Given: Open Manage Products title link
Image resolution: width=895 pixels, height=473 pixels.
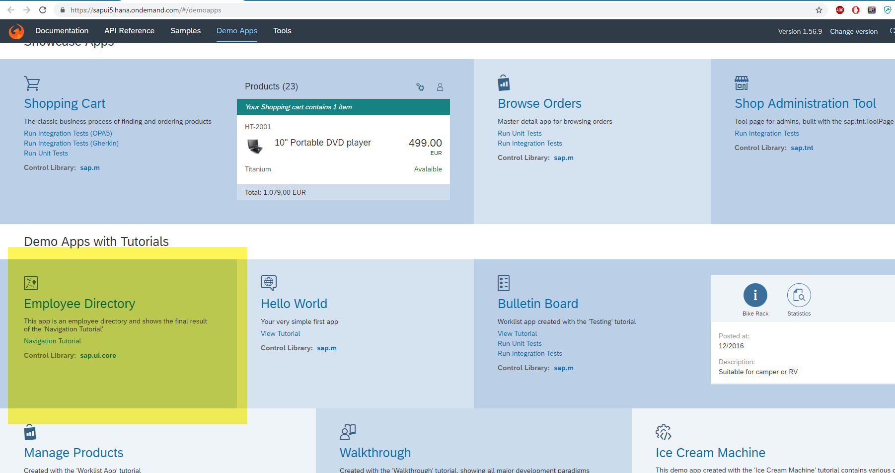Looking at the screenshot, I should coord(74,453).
